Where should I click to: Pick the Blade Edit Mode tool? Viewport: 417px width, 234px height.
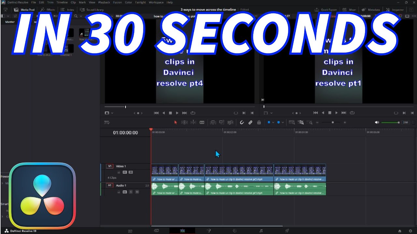pyautogui.click(x=202, y=123)
